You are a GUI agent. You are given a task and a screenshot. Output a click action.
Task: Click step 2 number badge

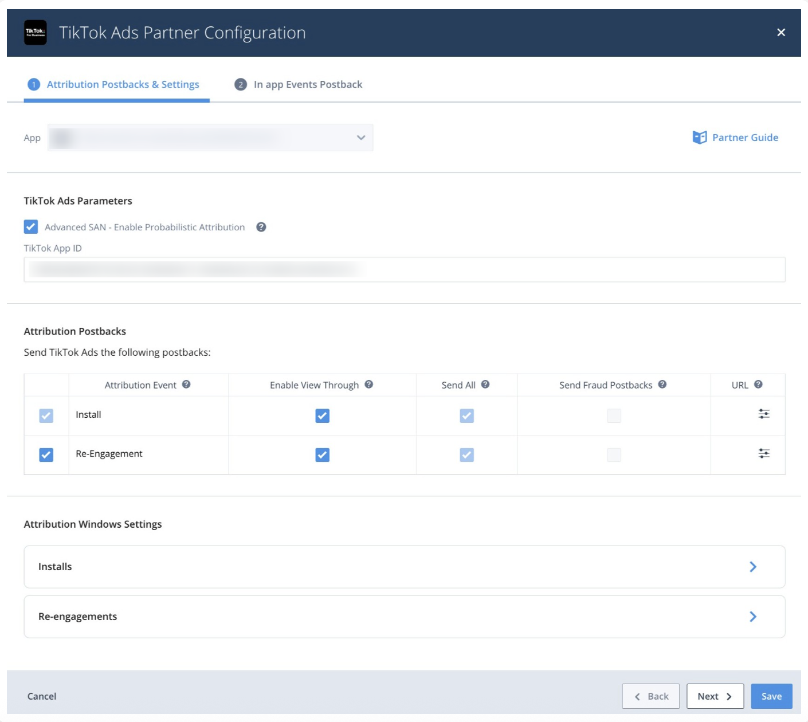(x=241, y=85)
